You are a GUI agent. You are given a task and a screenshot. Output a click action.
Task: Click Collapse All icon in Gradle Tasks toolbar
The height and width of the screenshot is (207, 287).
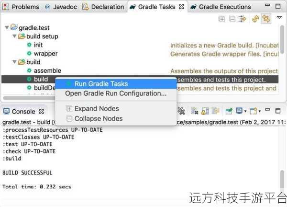(x=232, y=19)
